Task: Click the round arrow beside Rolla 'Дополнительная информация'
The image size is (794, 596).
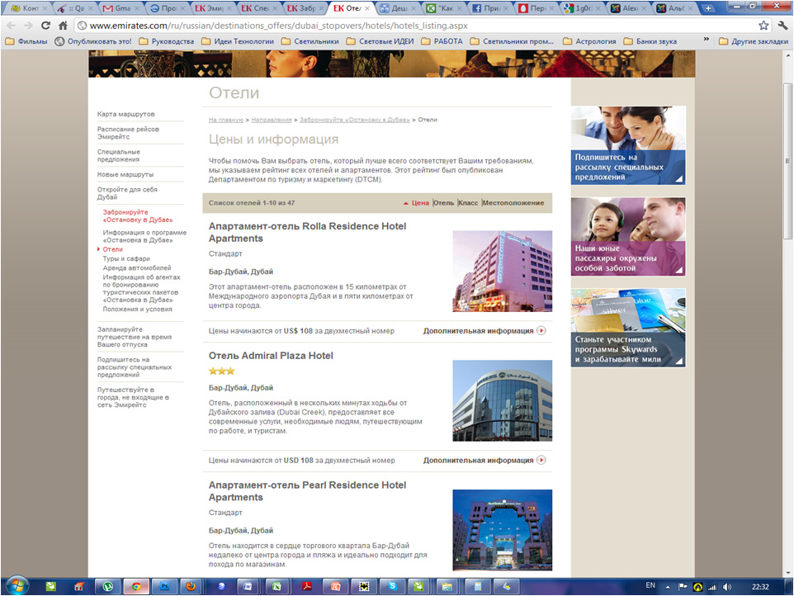Action: coord(541,331)
